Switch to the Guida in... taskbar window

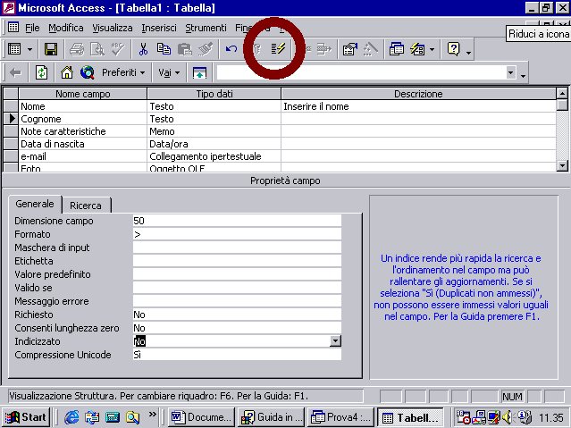[272, 417]
